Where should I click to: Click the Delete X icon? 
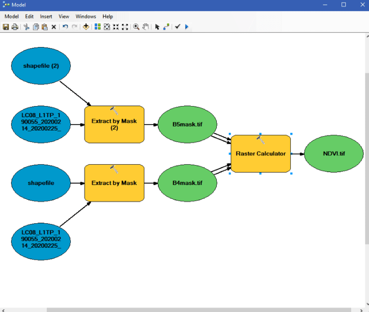pos(54,27)
